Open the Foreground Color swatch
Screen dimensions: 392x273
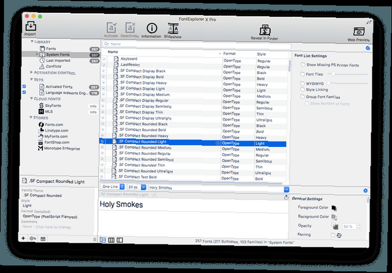click(x=334, y=207)
